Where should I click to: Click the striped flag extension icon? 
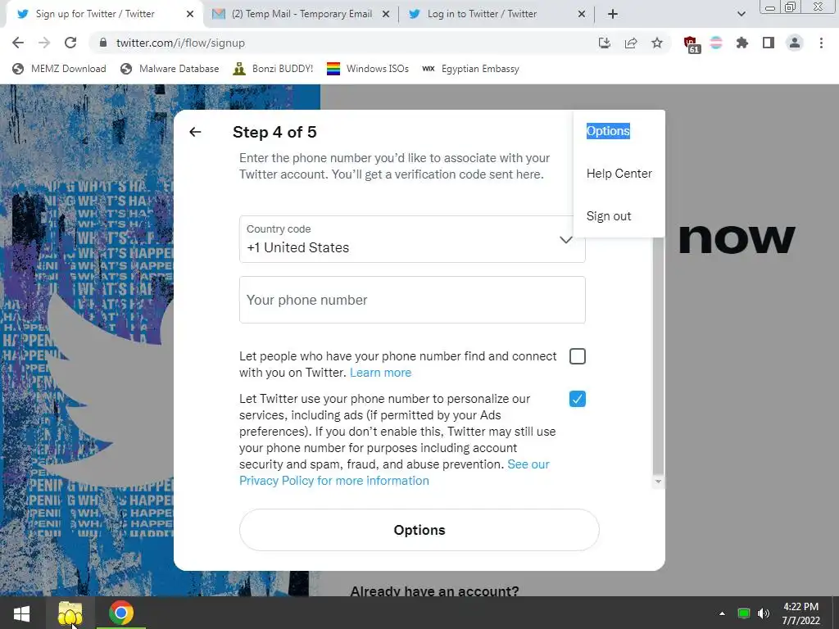716,43
